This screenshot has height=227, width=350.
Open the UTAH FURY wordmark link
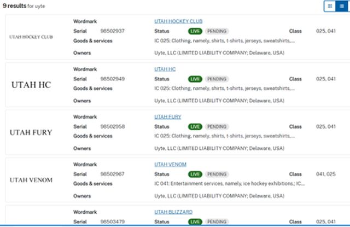[x=167, y=117]
